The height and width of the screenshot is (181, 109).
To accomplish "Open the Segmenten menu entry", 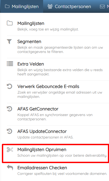I will point(58,47).
